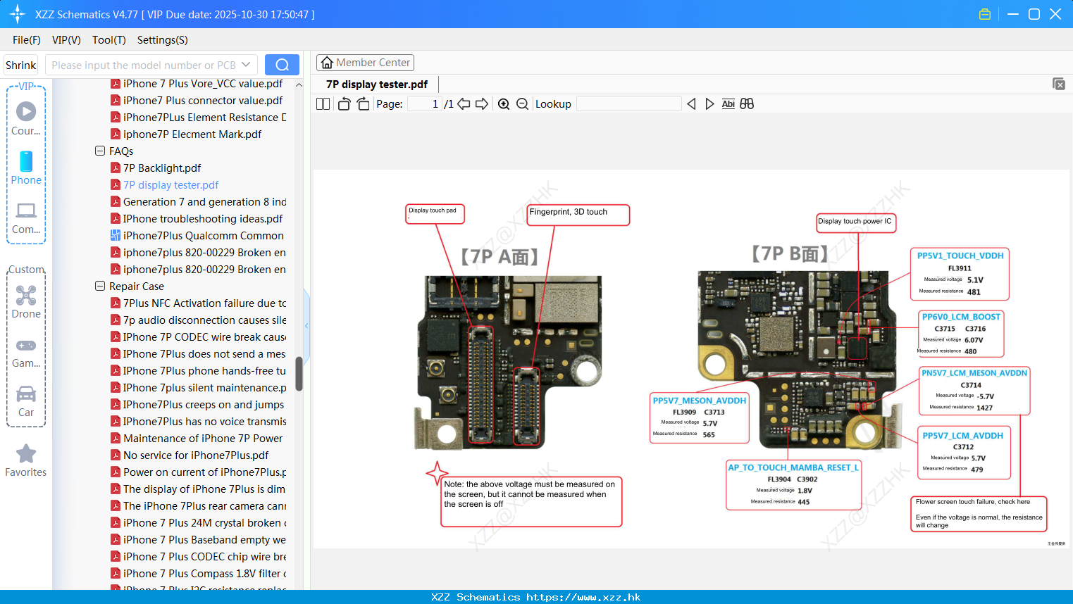
Task: Click the tree scroll up arrow
Action: 299,84
